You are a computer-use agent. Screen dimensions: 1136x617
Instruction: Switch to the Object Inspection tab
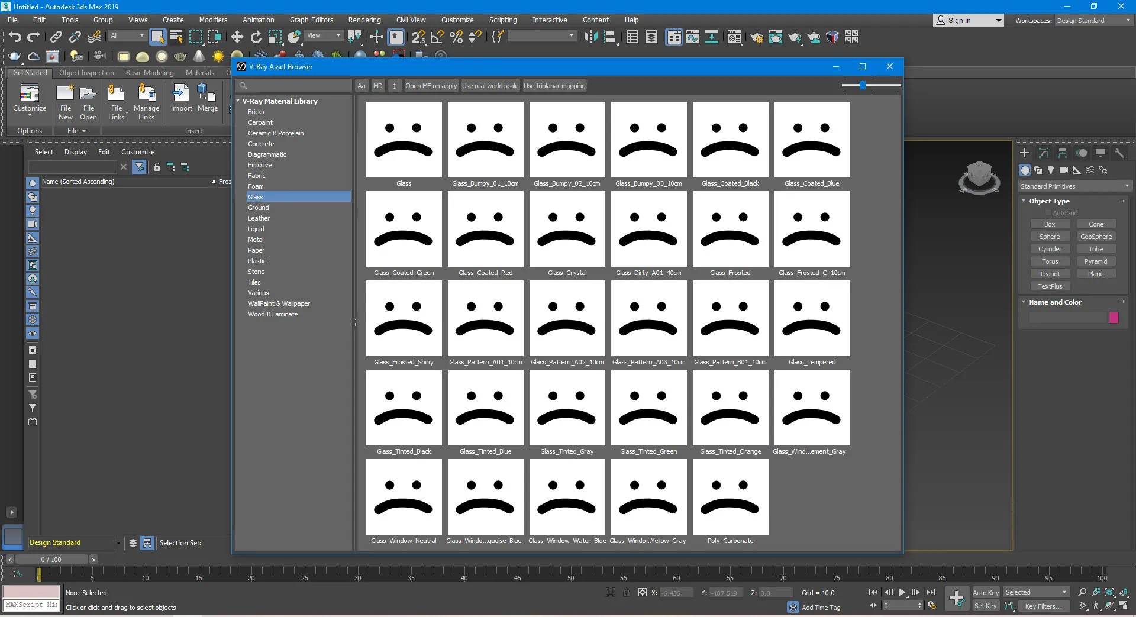[86, 73]
